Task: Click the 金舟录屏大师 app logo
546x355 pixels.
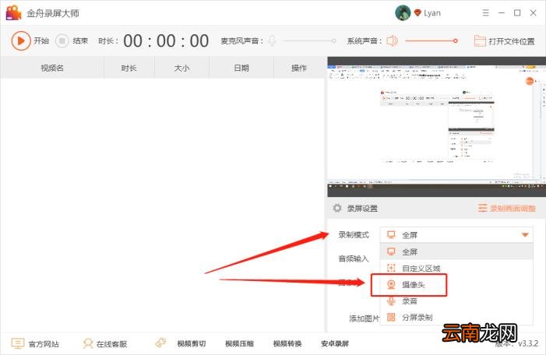Action: pos(13,13)
